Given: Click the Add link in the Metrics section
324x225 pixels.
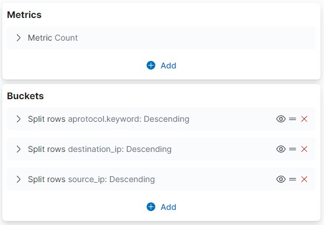Looking at the screenshot, I should point(169,66).
